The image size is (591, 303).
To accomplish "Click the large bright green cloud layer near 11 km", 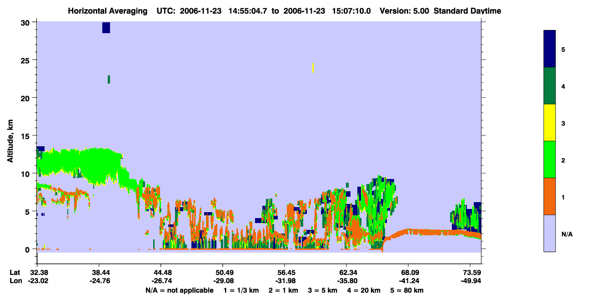I will [80, 164].
